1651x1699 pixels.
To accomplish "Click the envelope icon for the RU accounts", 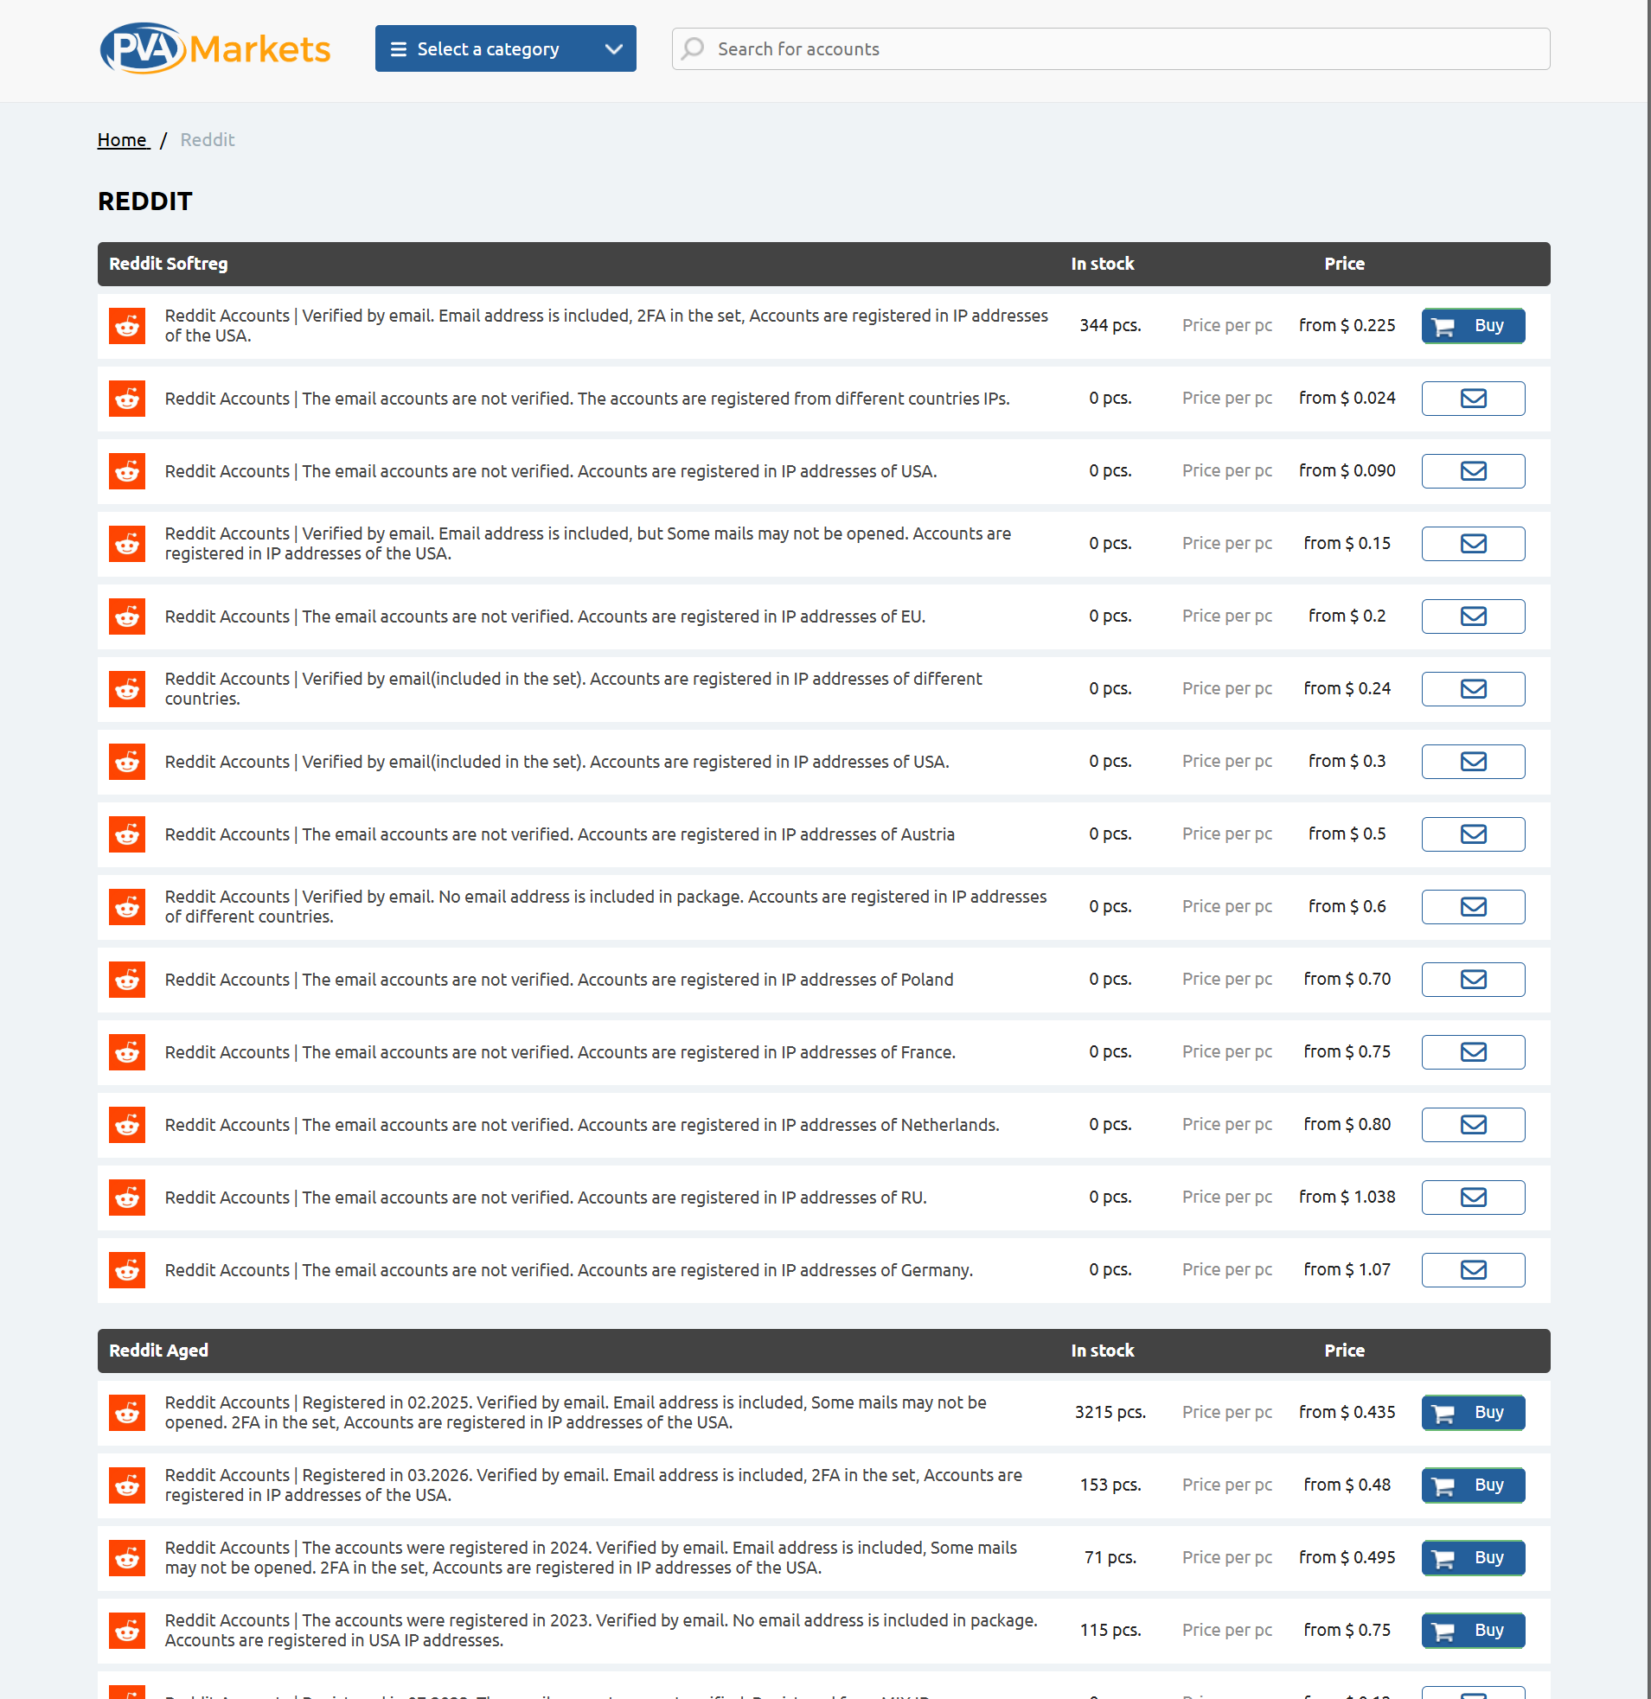I will [1472, 1198].
